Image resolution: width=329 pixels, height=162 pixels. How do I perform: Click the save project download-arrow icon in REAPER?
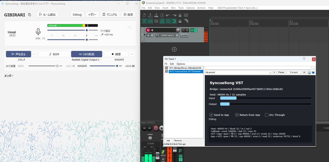pos(156,15)
